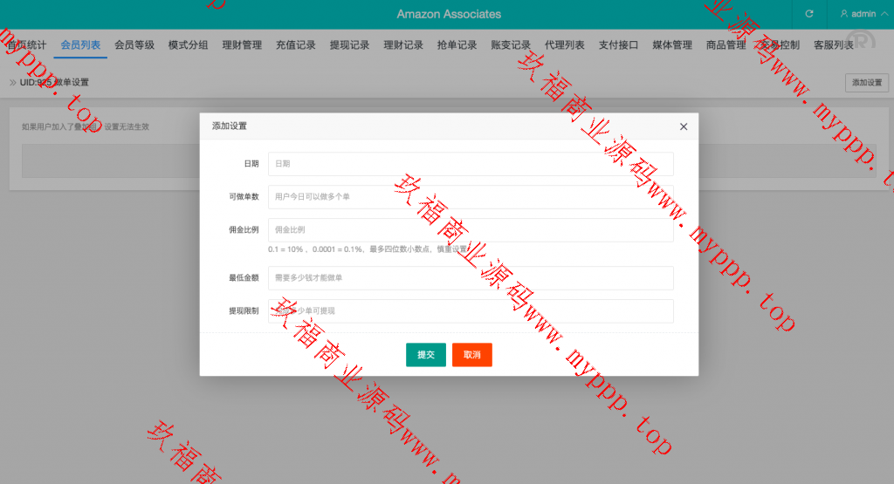Viewport: 894px width, 484px height.
Task: Open the 充值记录 menu item
Action: point(296,45)
